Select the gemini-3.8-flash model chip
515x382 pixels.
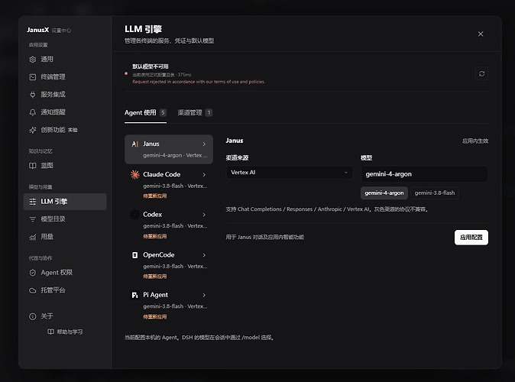[x=435, y=193]
